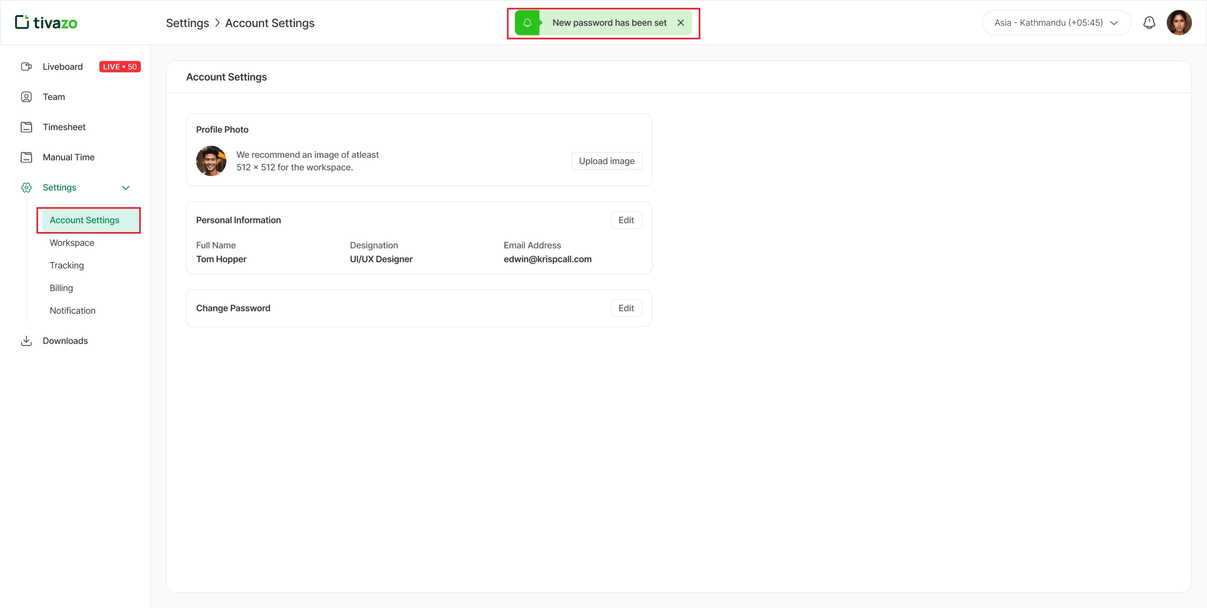Click the Profile Photo heading
The width and height of the screenshot is (1207, 608).
(222, 129)
